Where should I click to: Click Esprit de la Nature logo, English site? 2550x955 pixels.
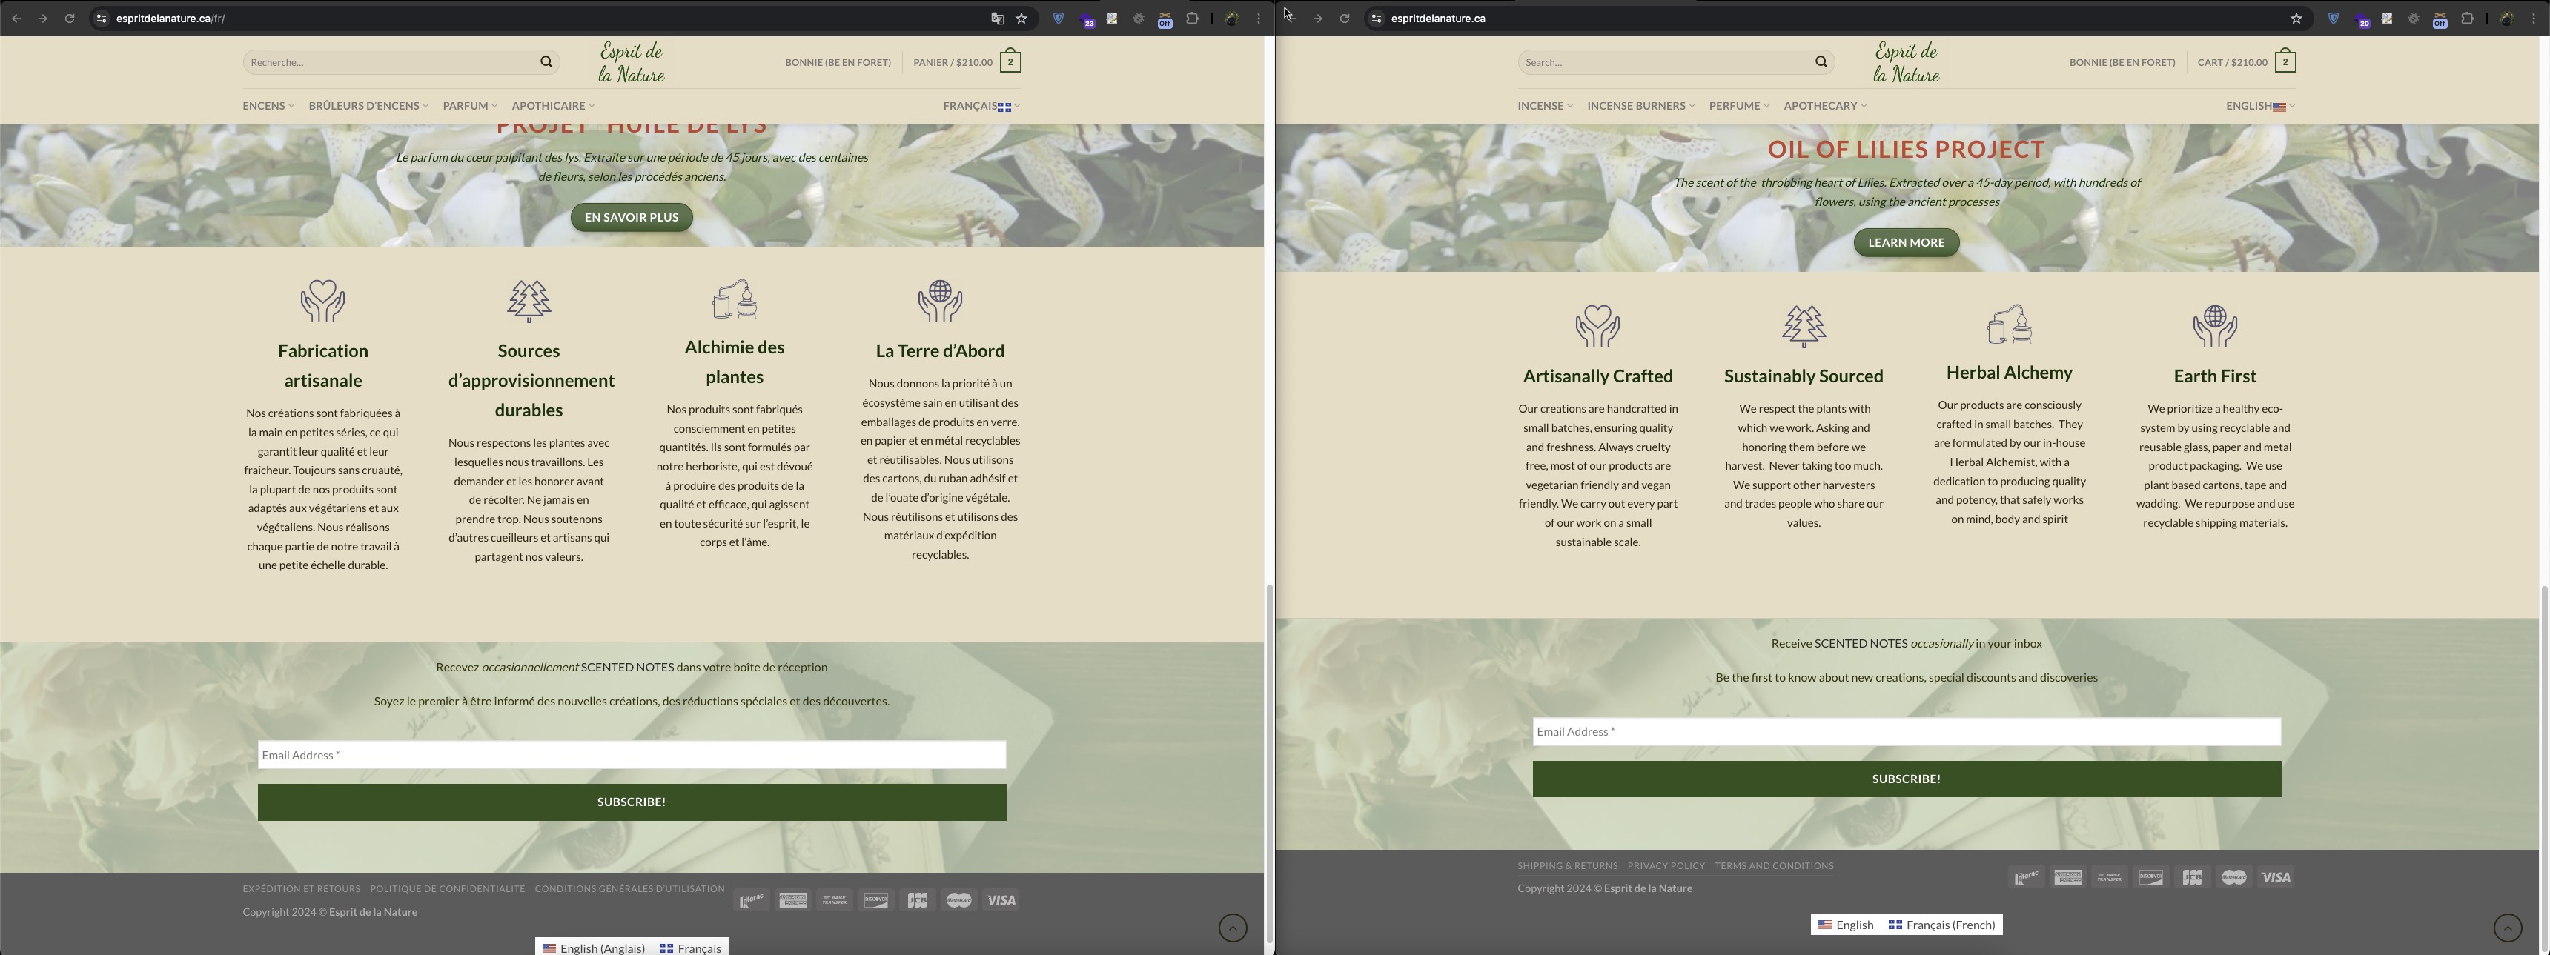coord(1907,62)
